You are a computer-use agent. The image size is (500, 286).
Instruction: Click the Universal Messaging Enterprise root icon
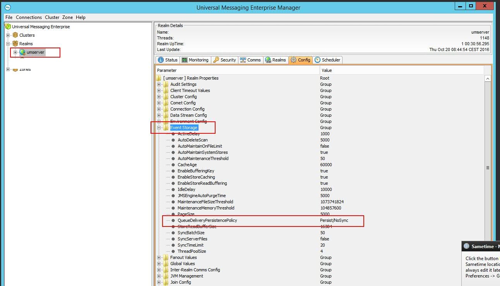[x=8, y=27]
